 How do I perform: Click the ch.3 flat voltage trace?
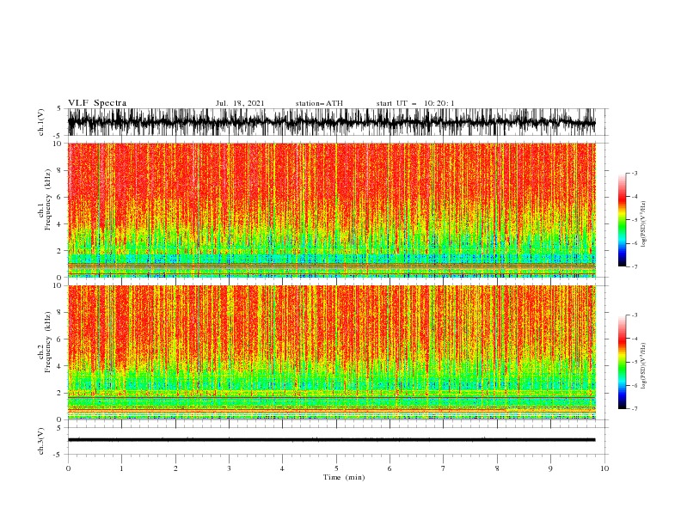coord(332,440)
